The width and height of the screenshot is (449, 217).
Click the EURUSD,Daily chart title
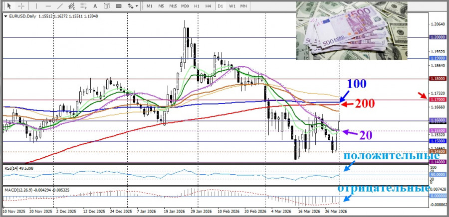pos(22,16)
